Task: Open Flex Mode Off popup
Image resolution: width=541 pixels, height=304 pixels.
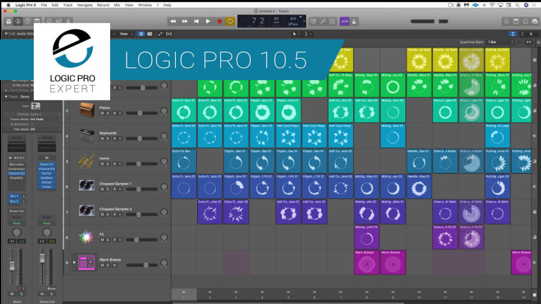Action: coord(45,129)
